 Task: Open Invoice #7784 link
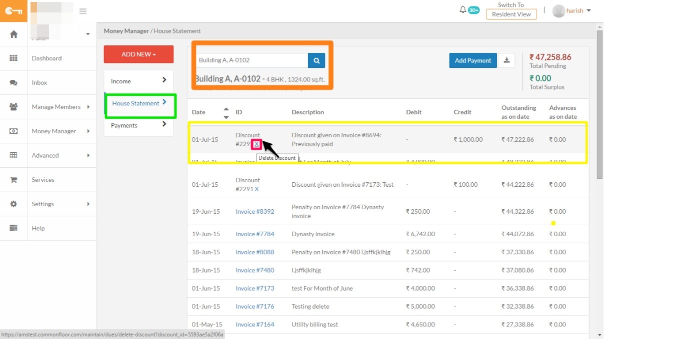pyautogui.click(x=255, y=234)
